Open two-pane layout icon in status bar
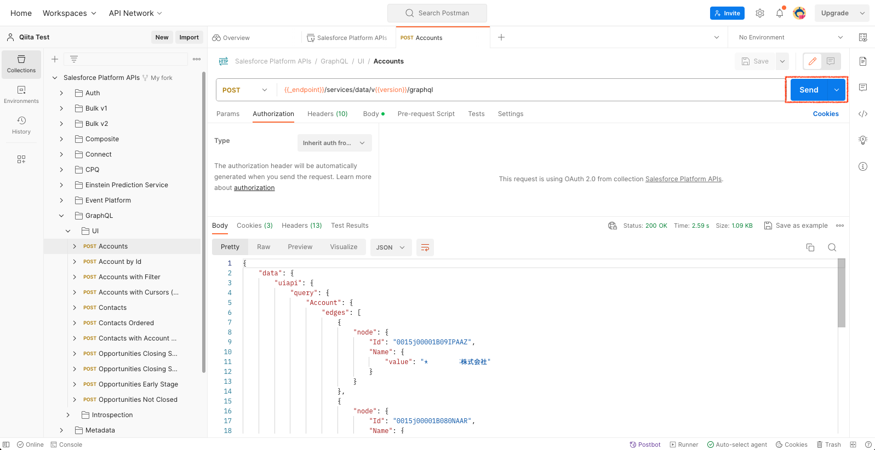The width and height of the screenshot is (875, 450). (x=853, y=445)
